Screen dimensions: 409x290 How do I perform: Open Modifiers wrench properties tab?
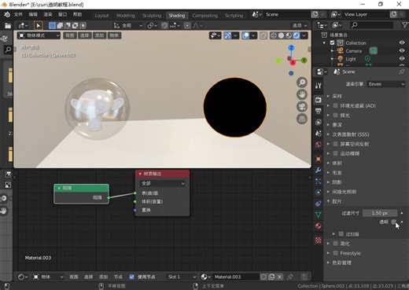pos(319,170)
